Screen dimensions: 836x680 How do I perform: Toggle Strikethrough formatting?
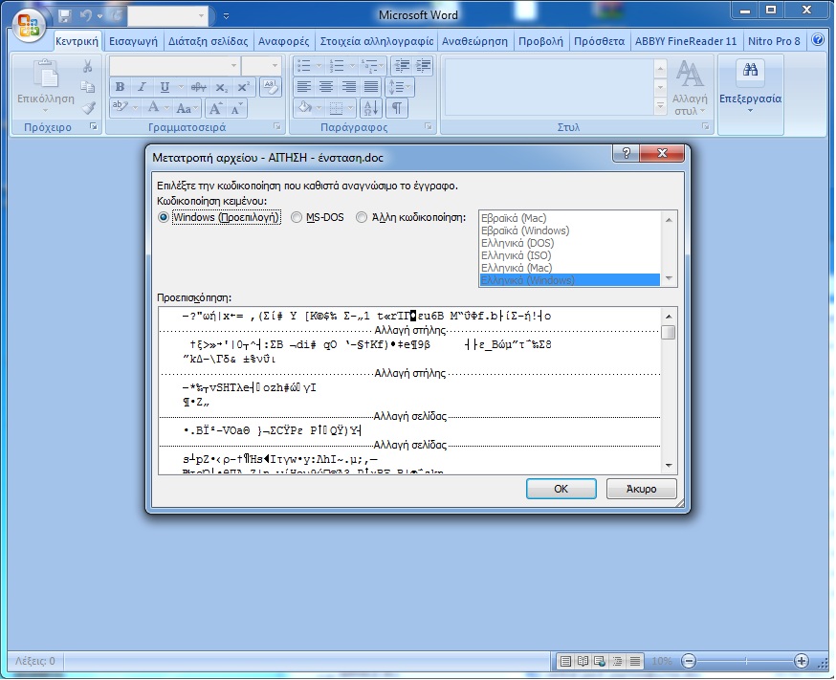[198, 87]
